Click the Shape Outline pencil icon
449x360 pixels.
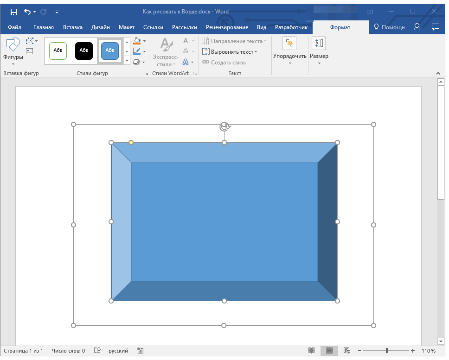tap(137, 51)
